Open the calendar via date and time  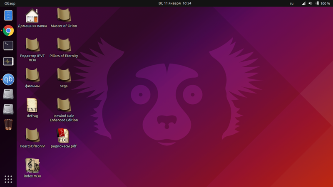tap(175, 3)
